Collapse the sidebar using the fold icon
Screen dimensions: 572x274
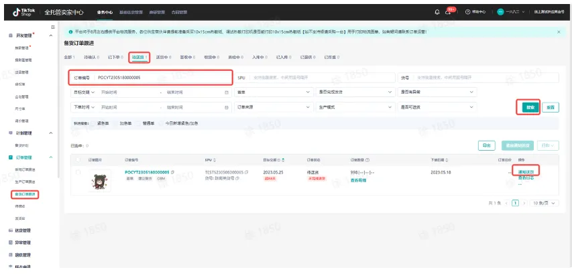(x=53, y=27)
